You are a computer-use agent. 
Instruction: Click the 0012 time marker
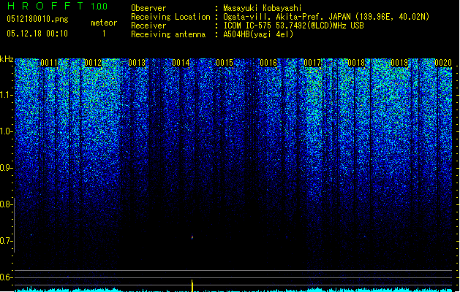93,63
